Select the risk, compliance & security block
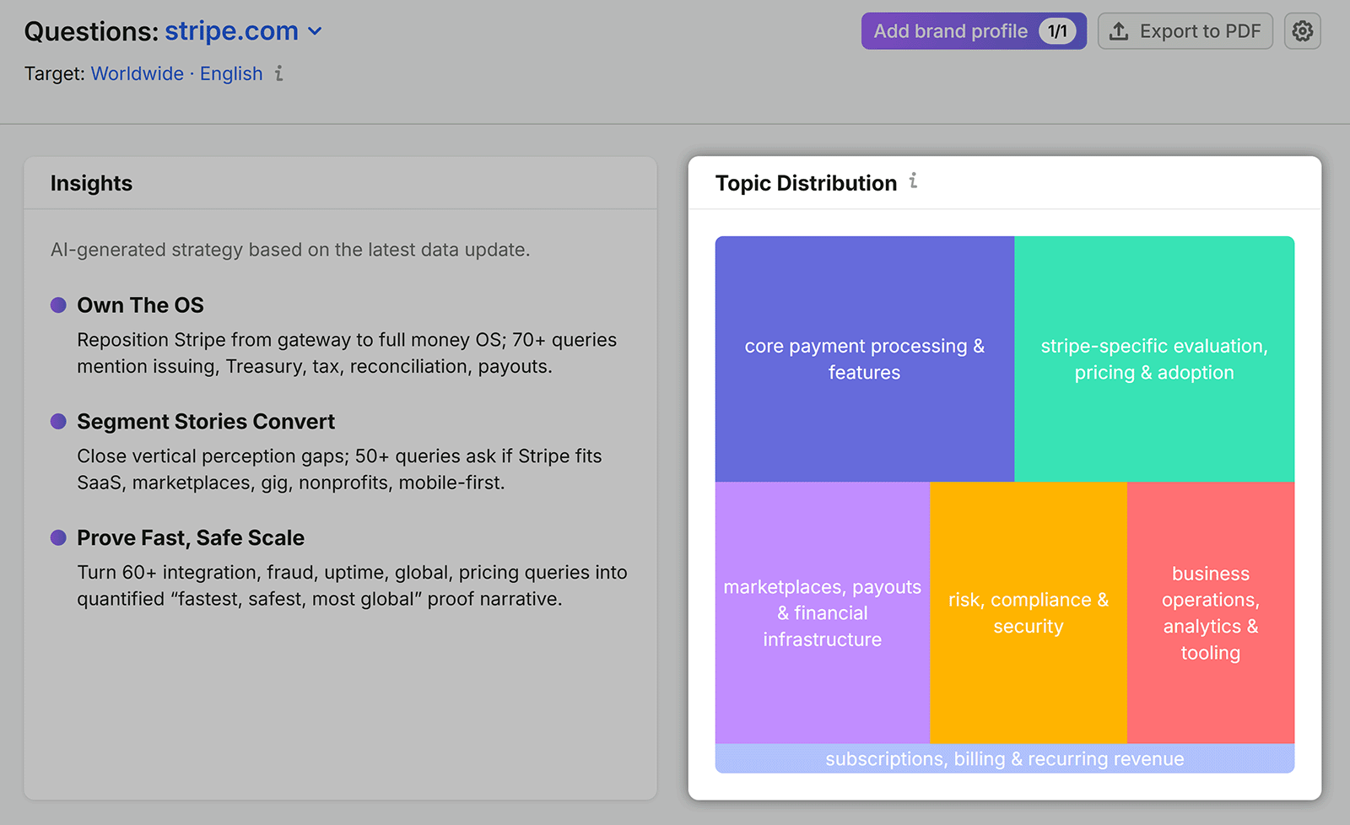 pos(1029,613)
